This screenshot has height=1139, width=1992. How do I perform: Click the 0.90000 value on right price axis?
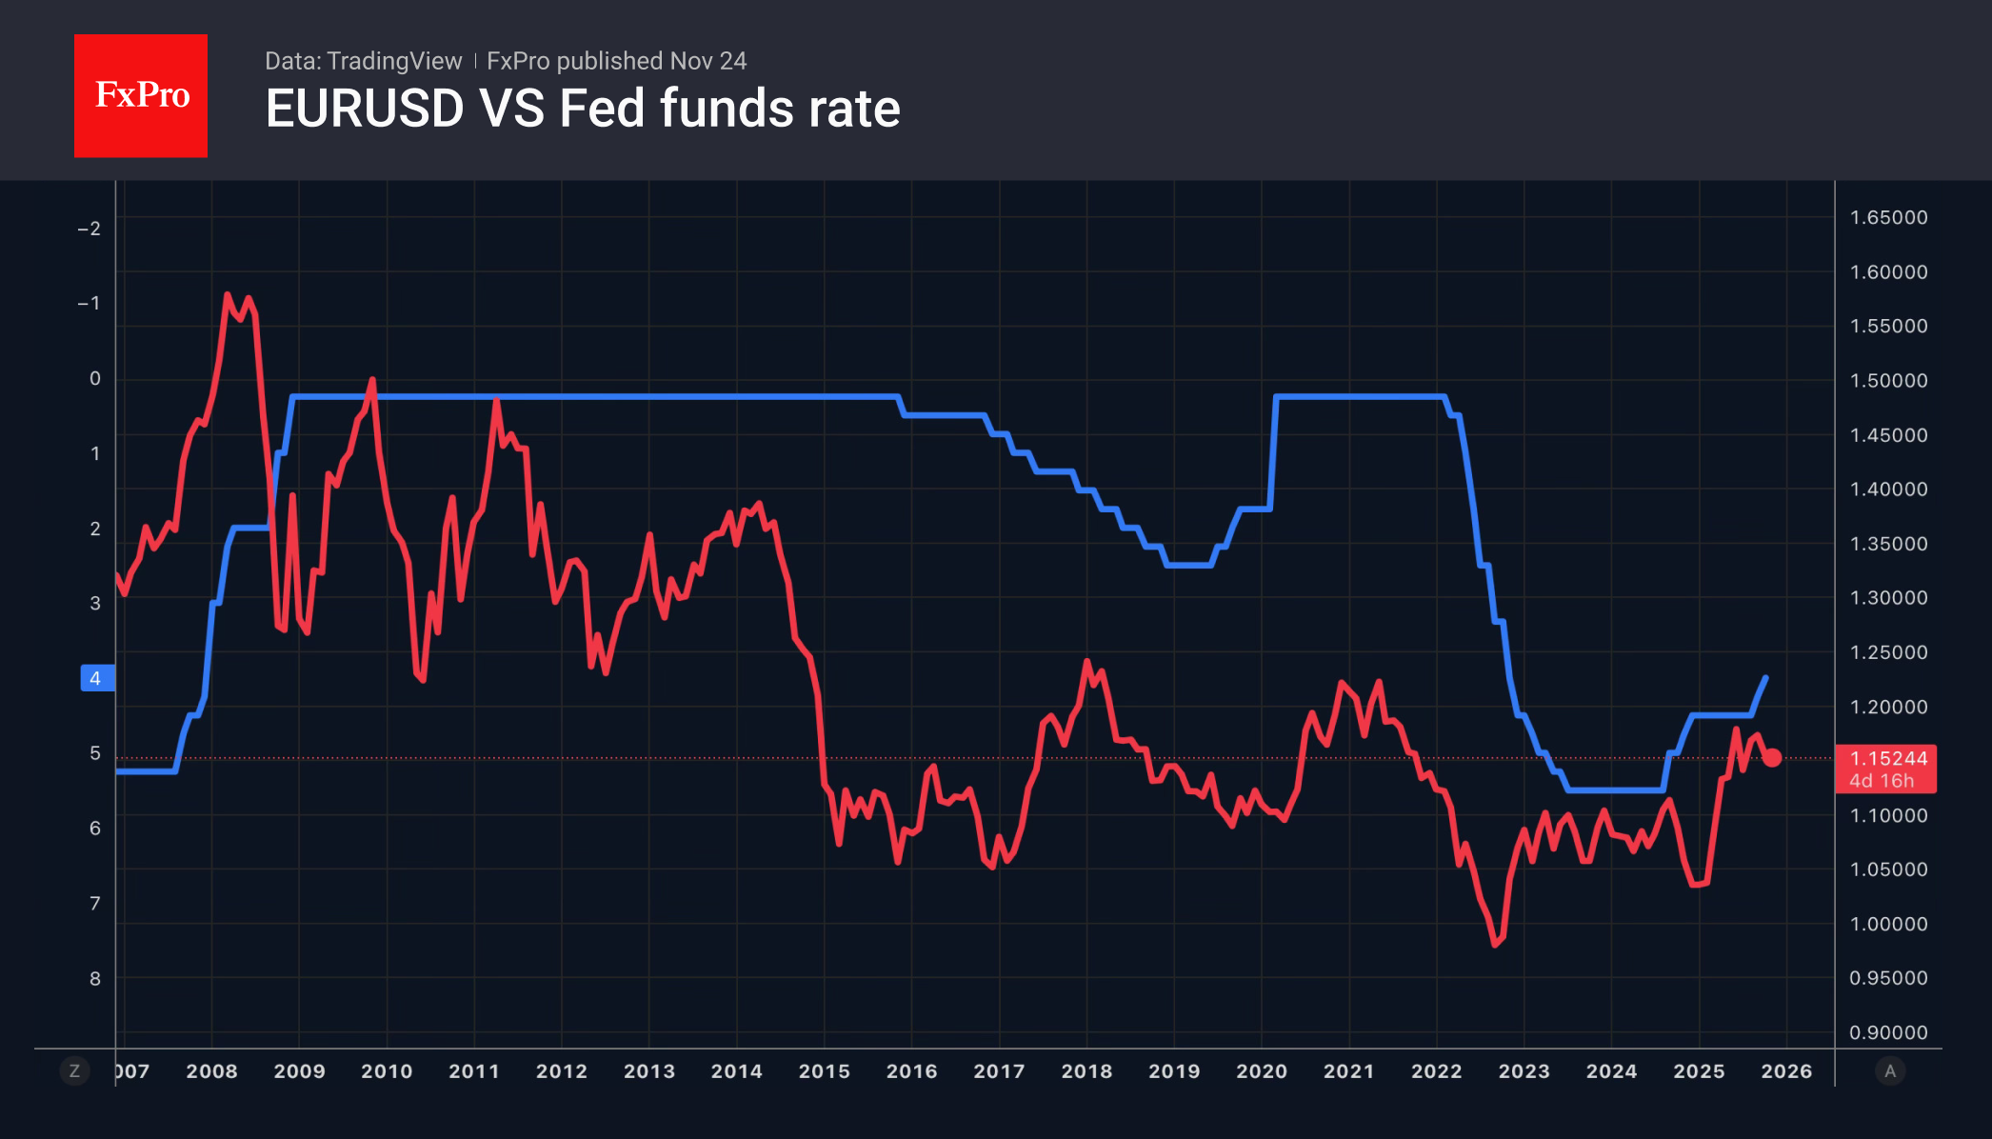pyautogui.click(x=1888, y=1032)
